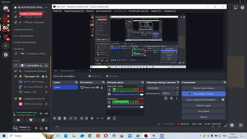Mute the Звук раб. стола audio
This screenshot has height=139, width=247.
(x=109, y=94)
